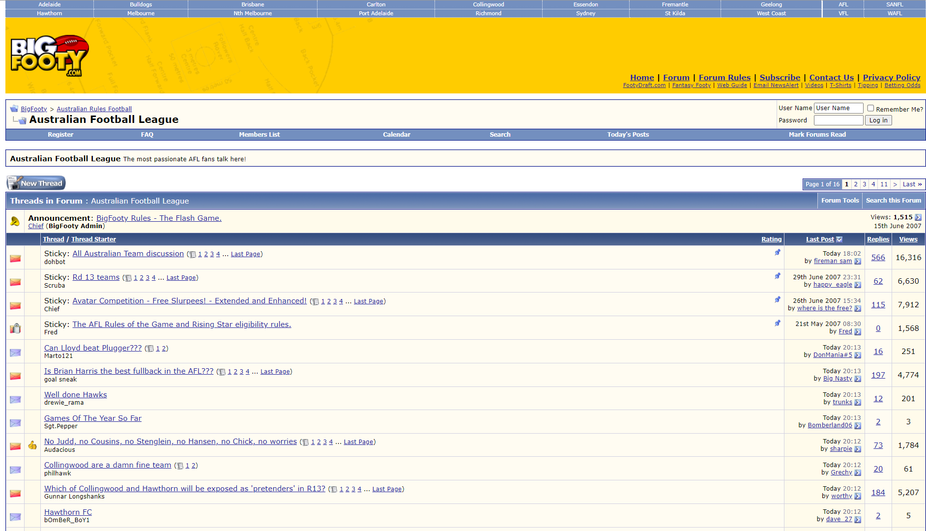Go to last post by Big Nasty
The height and width of the screenshot is (531, 926).
tap(858, 379)
